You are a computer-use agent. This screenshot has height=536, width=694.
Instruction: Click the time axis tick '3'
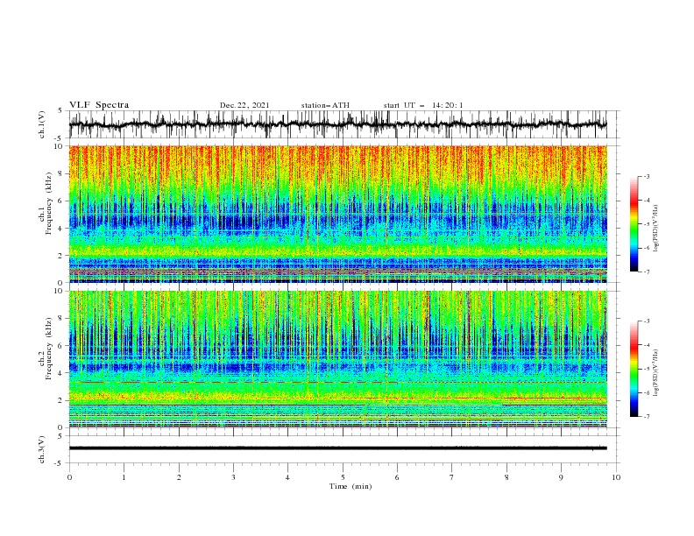pyautogui.click(x=233, y=477)
